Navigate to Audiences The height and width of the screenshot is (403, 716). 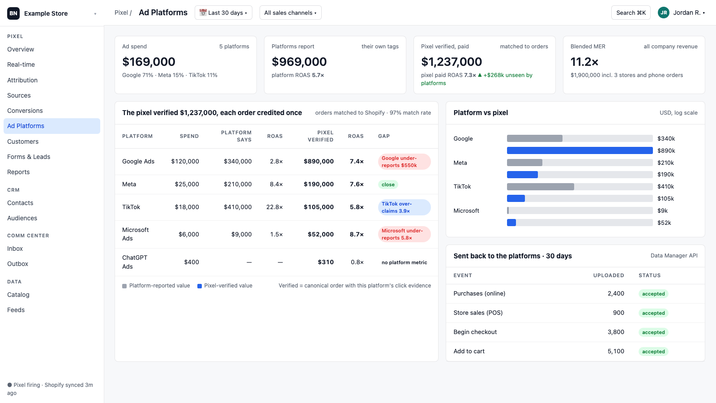(x=52, y=218)
